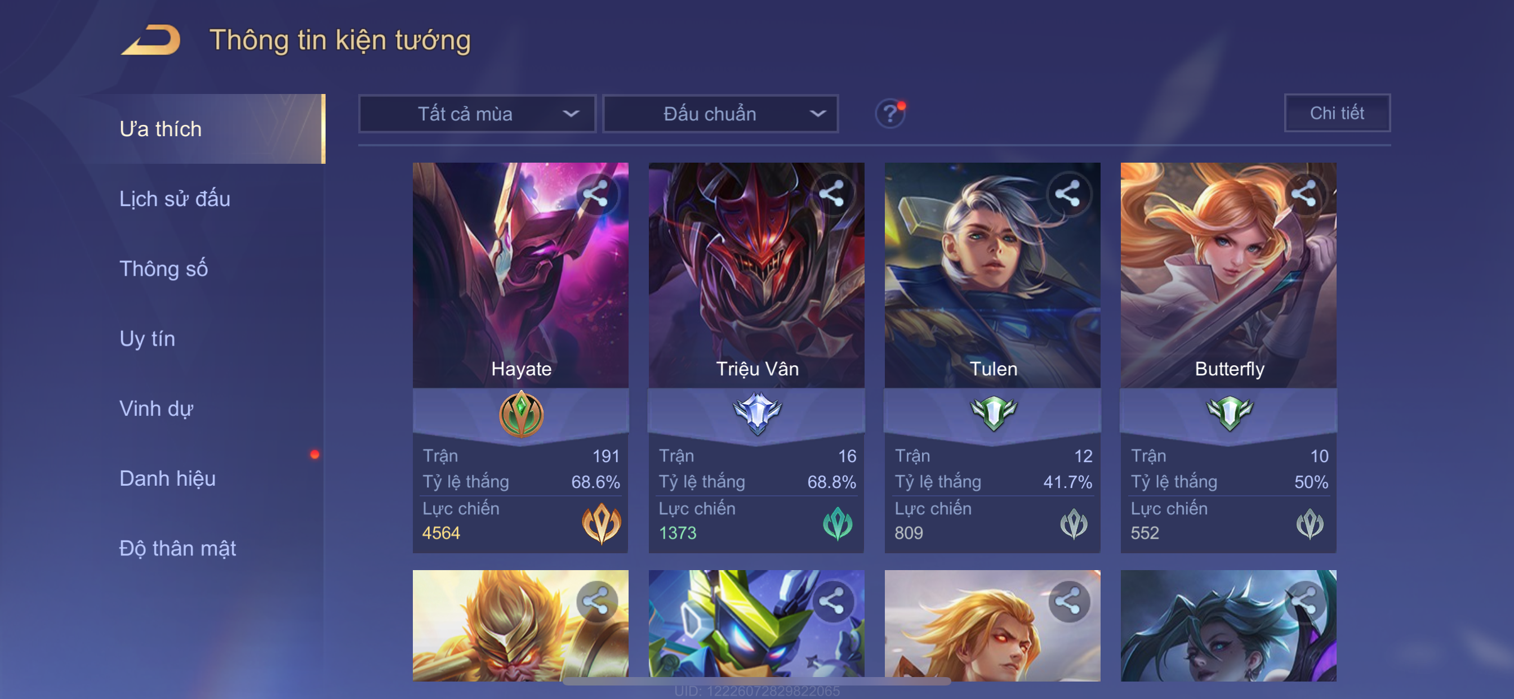The image size is (1514, 699).
Task: Tap Hayate's gold Lực chiến emblem
Action: tap(601, 523)
